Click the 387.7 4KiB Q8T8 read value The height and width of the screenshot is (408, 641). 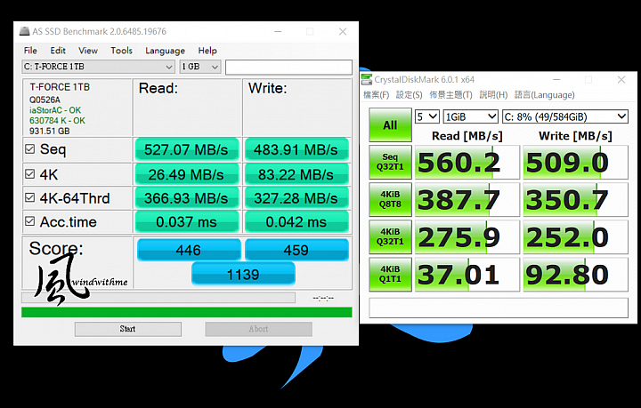[x=467, y=199]
